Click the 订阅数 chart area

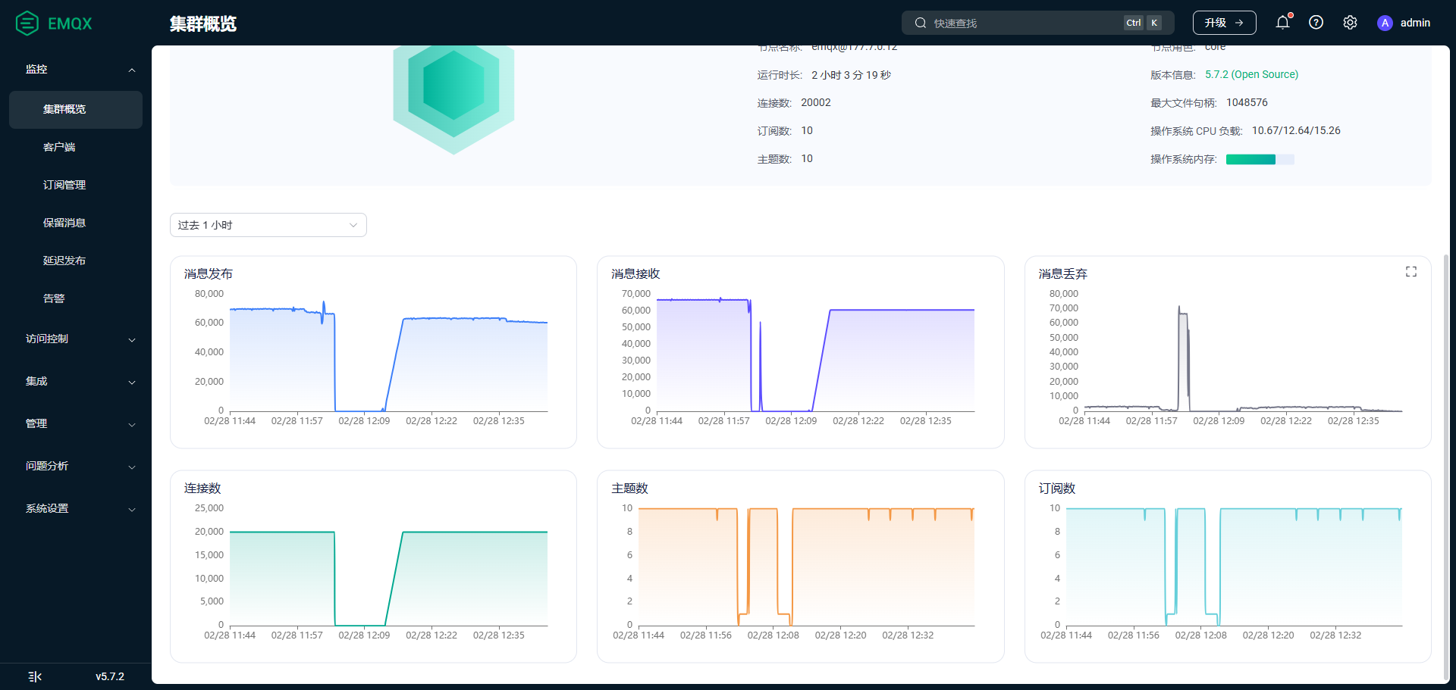pos(1234,568)
